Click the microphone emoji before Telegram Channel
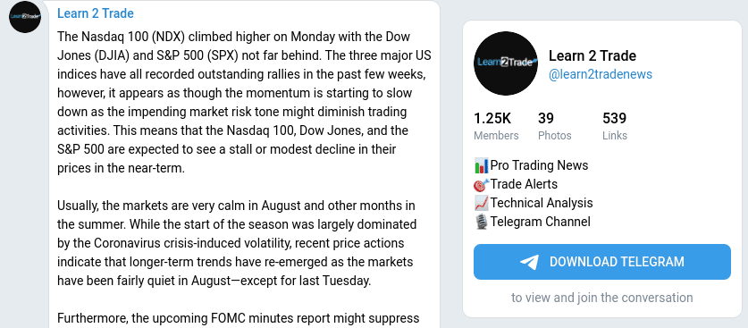 click(482, 223)
